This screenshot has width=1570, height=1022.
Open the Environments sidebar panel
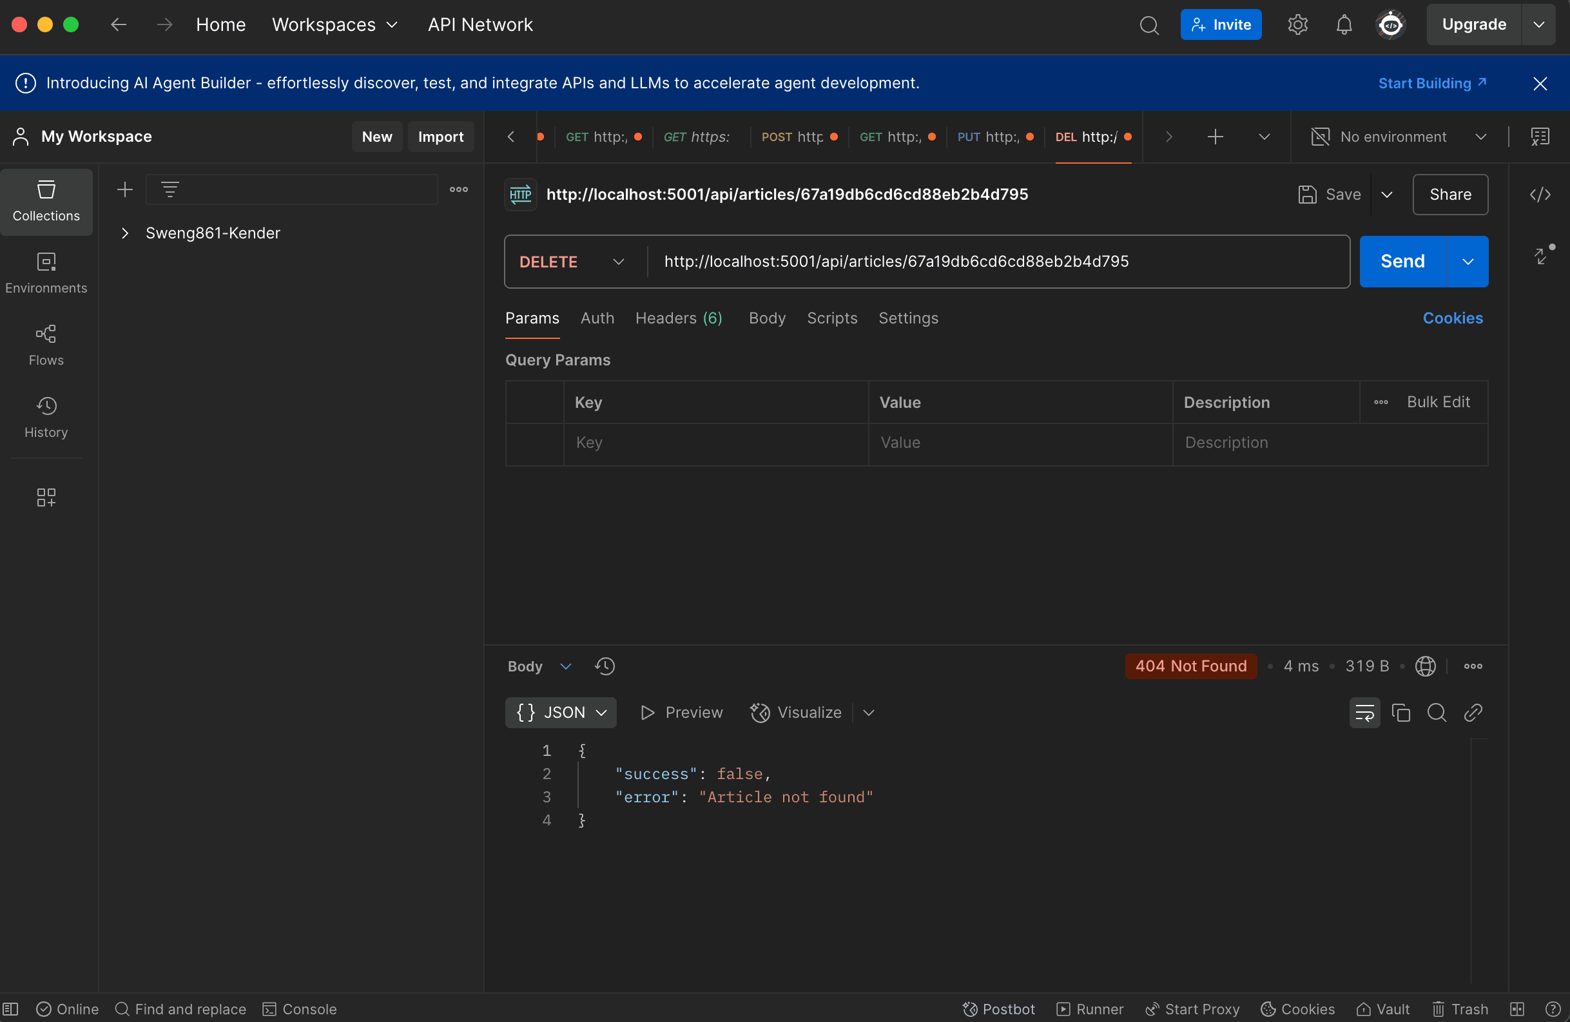46,274
